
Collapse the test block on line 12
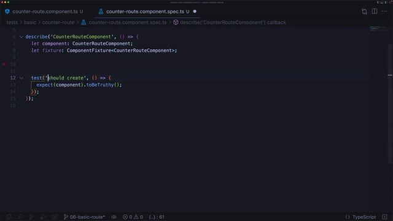point(21,78)
